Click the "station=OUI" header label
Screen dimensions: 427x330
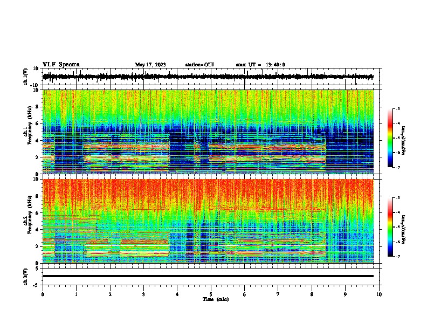[x=199, y=65]
